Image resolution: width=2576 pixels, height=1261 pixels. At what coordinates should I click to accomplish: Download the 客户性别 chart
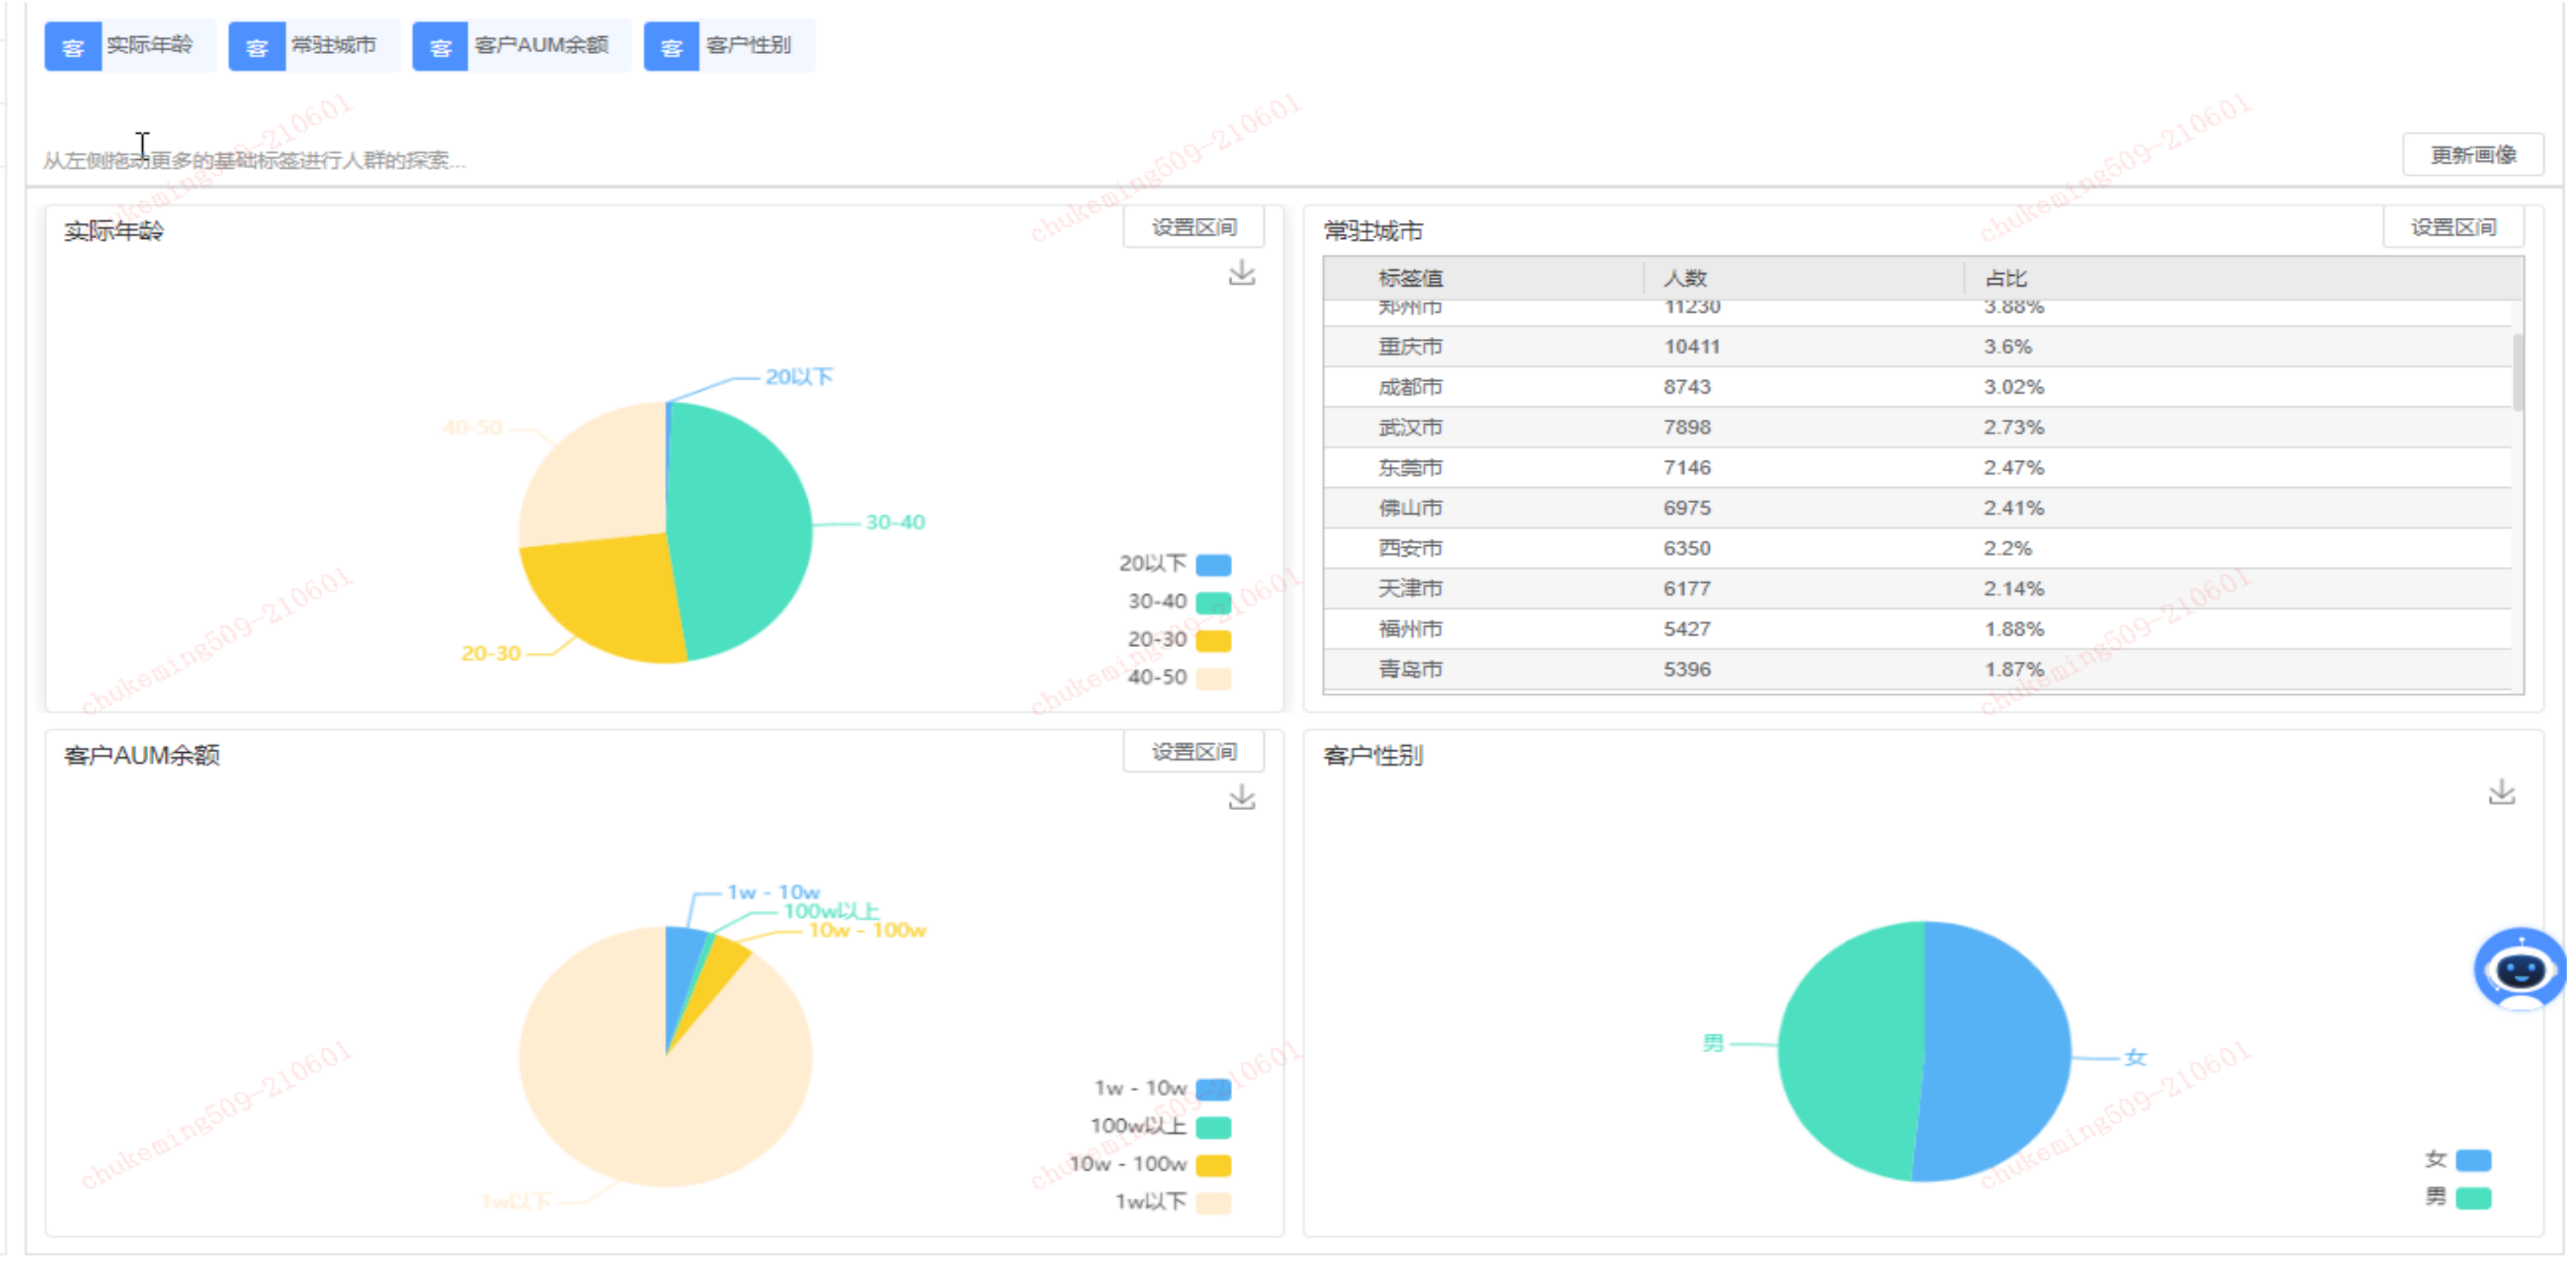point(2501,792)
